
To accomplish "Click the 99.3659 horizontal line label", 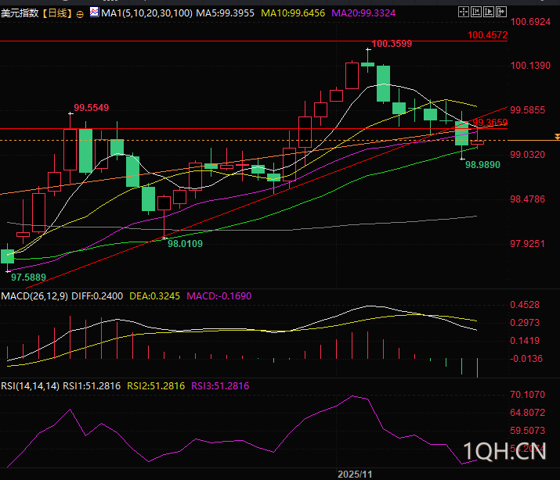I will coord(490,123).
